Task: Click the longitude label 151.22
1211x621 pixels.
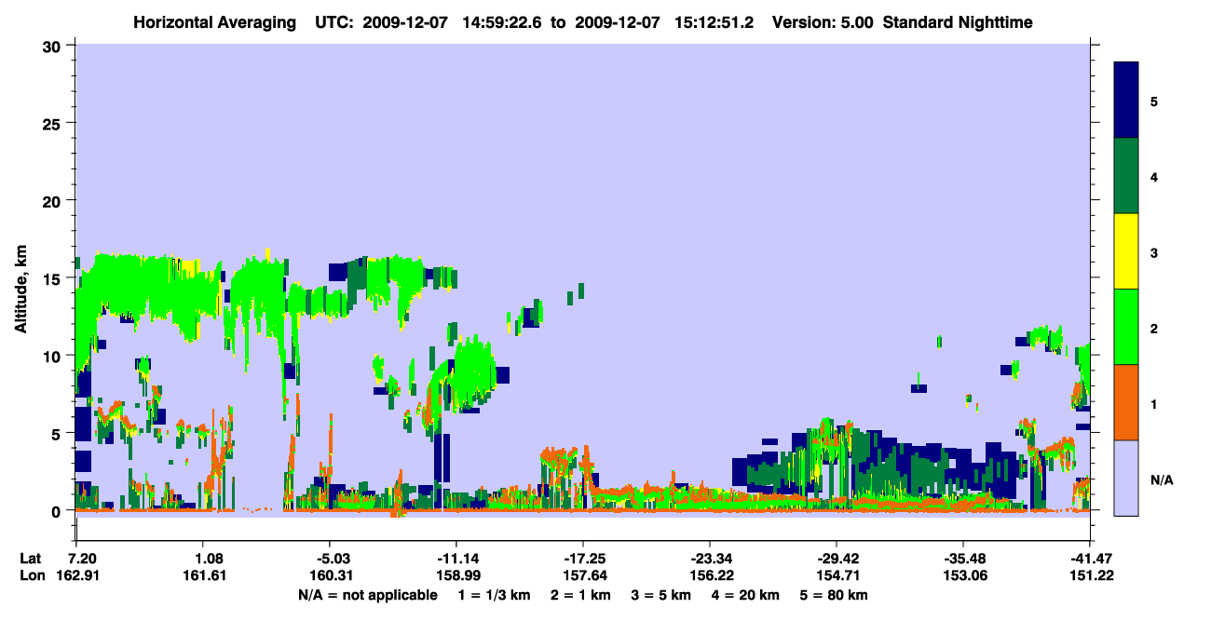Action: pos(1087,575)
